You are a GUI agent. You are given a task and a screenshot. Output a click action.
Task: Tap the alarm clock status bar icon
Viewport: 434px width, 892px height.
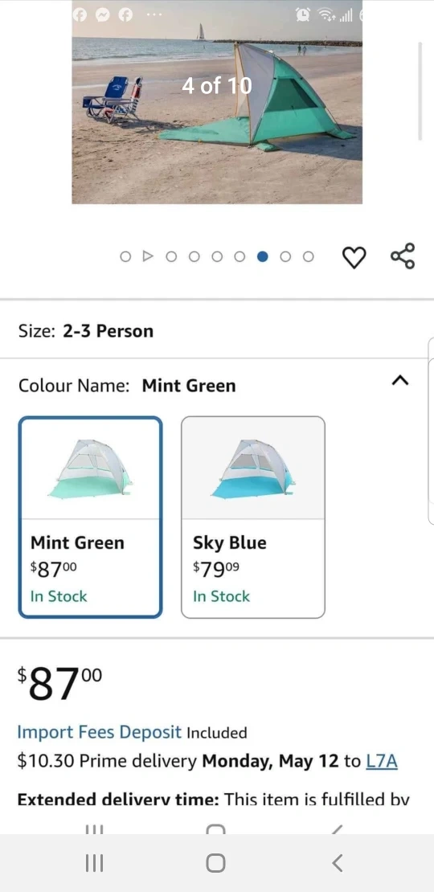pos(303,16)
